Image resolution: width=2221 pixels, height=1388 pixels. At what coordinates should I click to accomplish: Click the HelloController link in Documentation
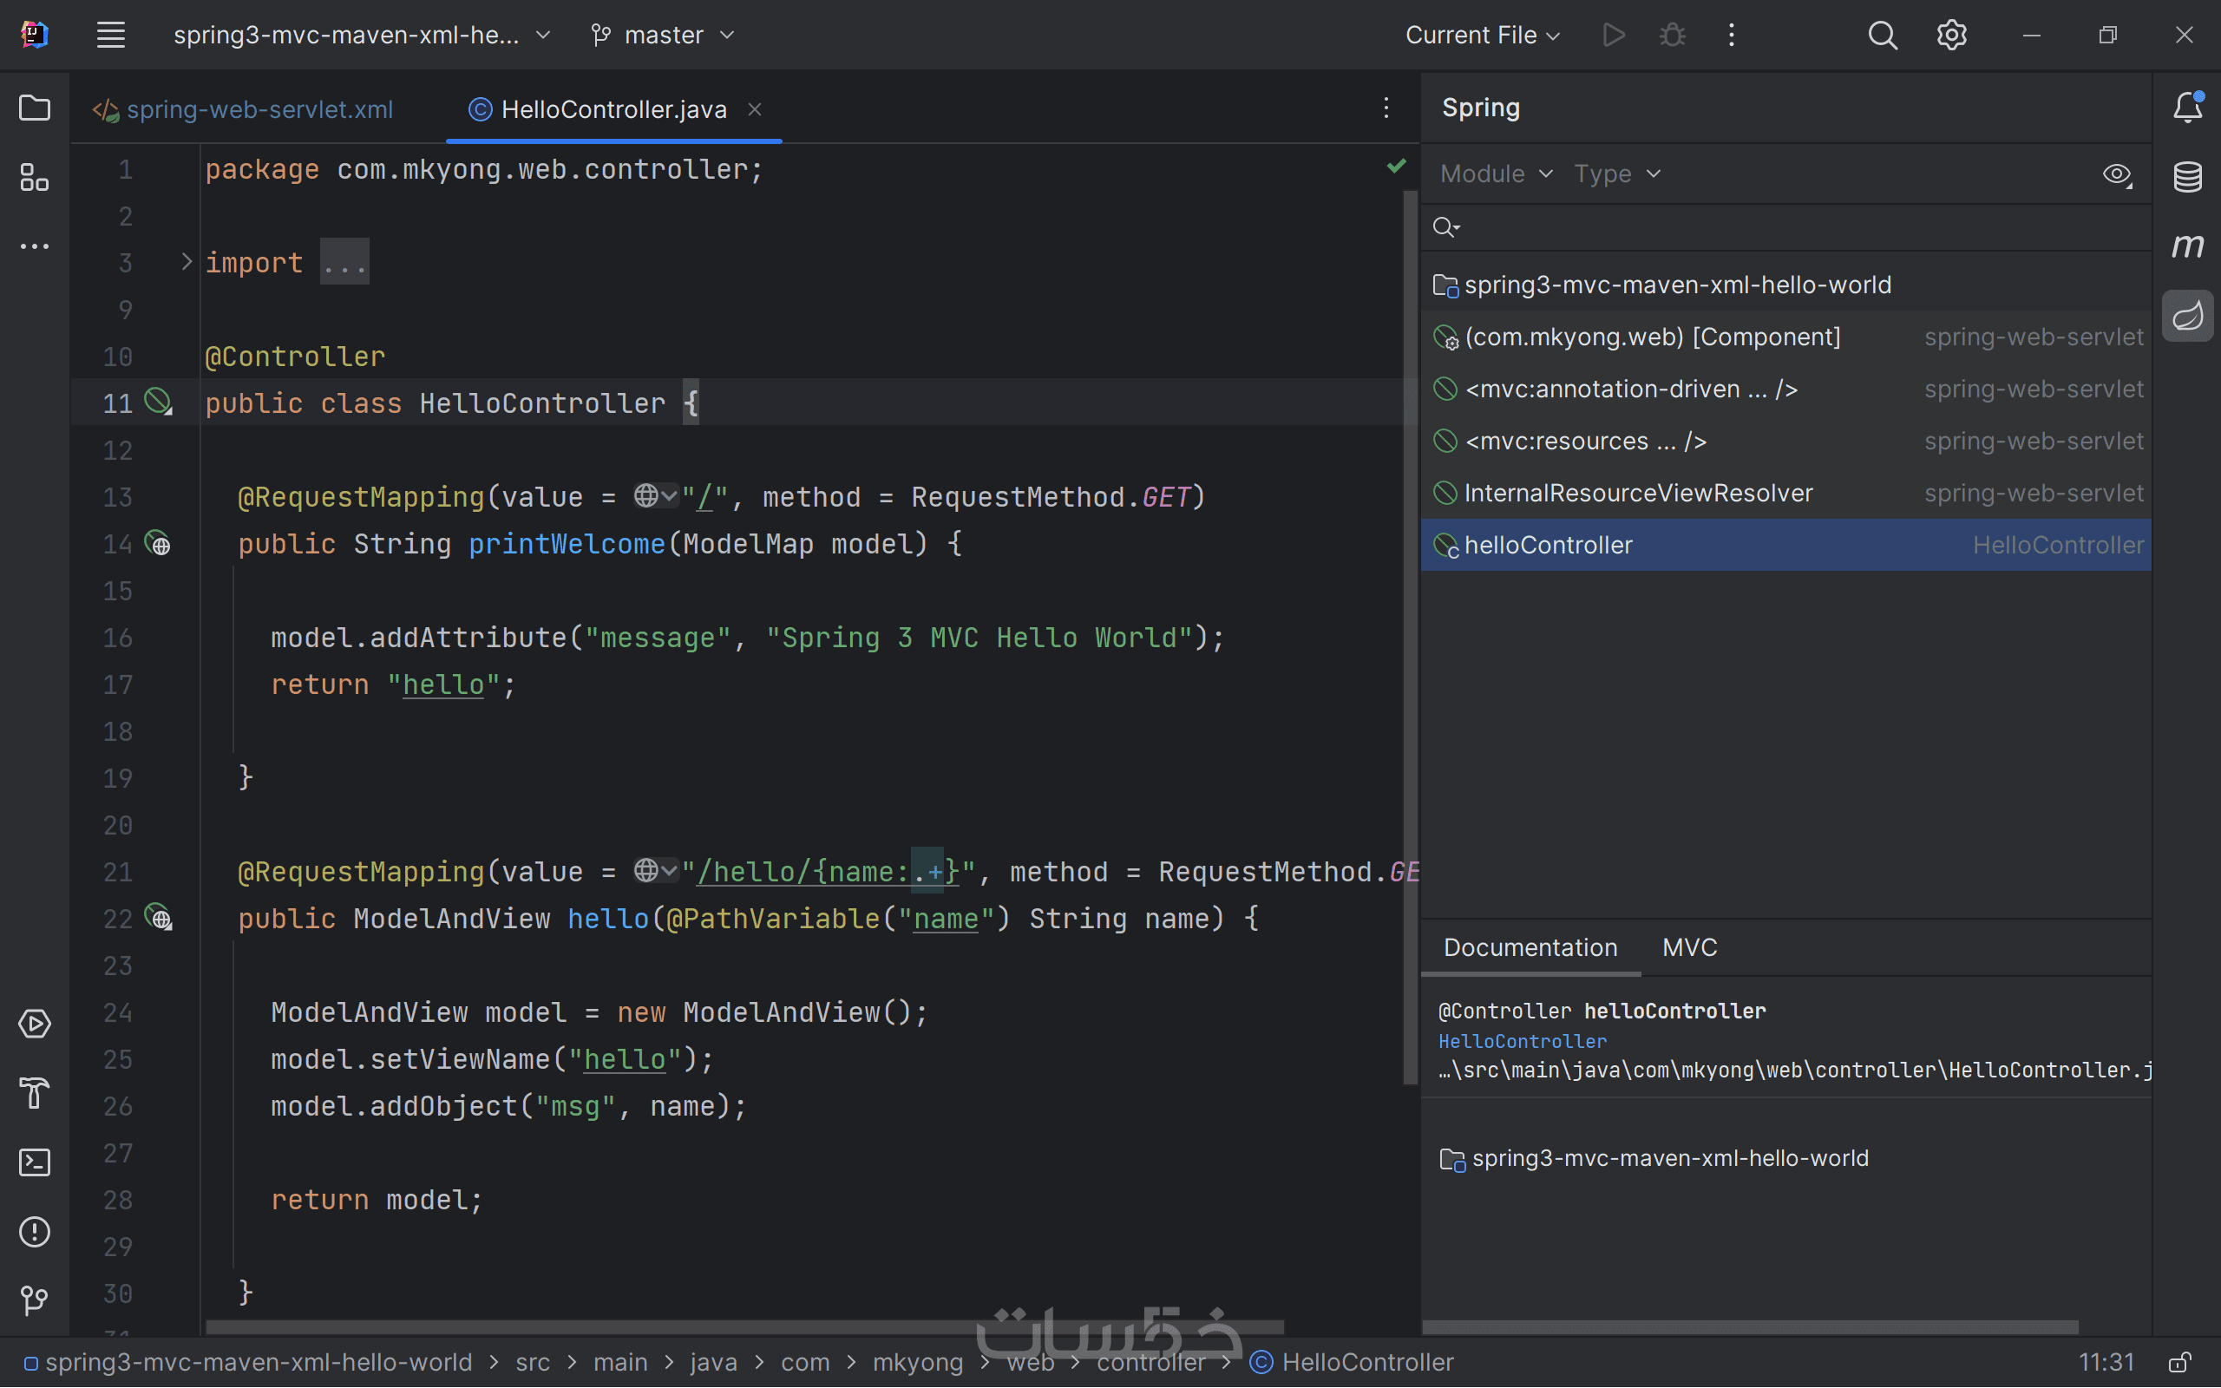coord(1522,1041)
